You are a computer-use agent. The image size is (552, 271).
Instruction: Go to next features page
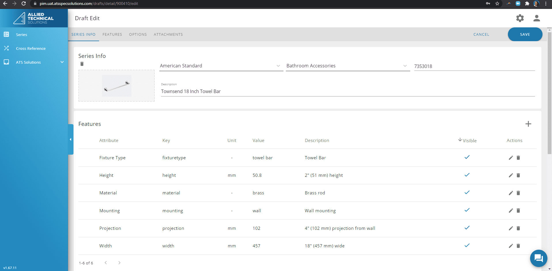pos(119,263)
